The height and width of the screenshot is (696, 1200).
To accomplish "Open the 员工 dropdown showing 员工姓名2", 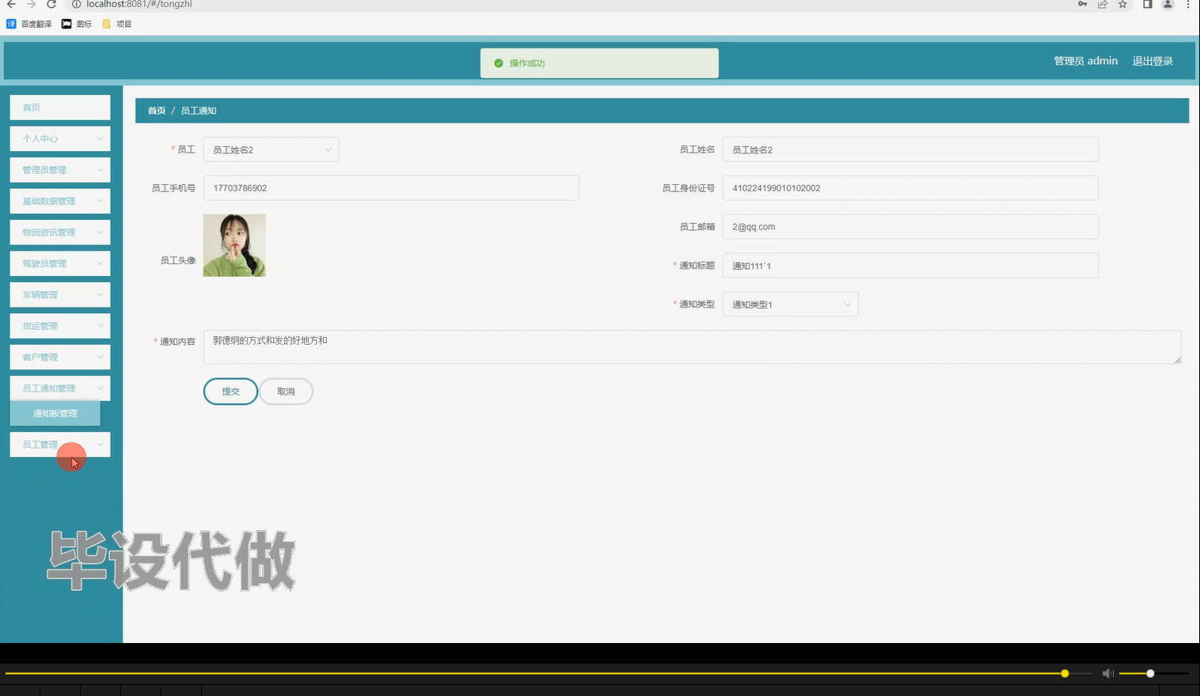I will coord(272,149).
